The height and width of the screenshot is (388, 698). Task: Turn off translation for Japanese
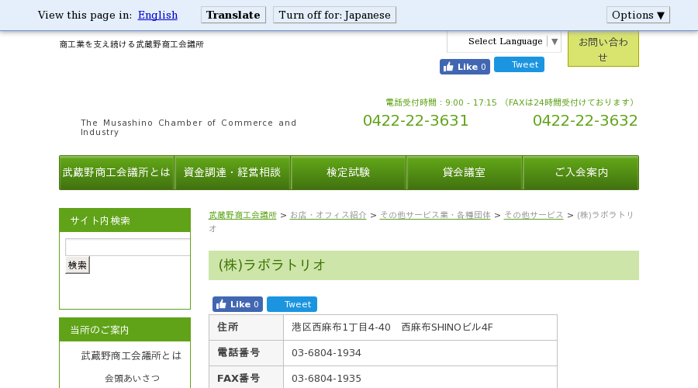pos(334,16)
